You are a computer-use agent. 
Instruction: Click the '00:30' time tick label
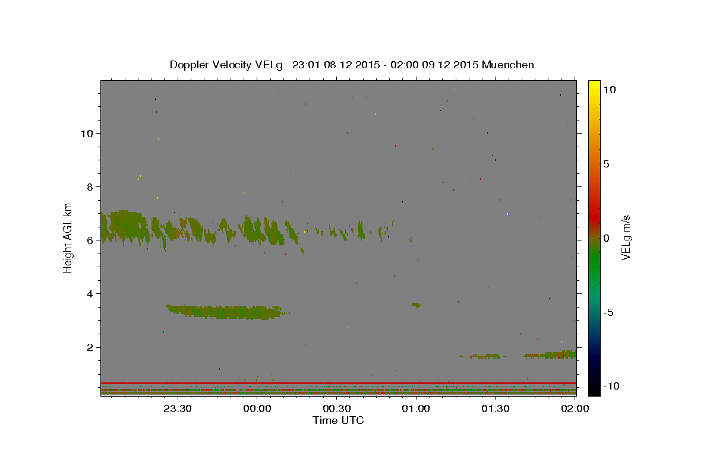click(337, 408)
